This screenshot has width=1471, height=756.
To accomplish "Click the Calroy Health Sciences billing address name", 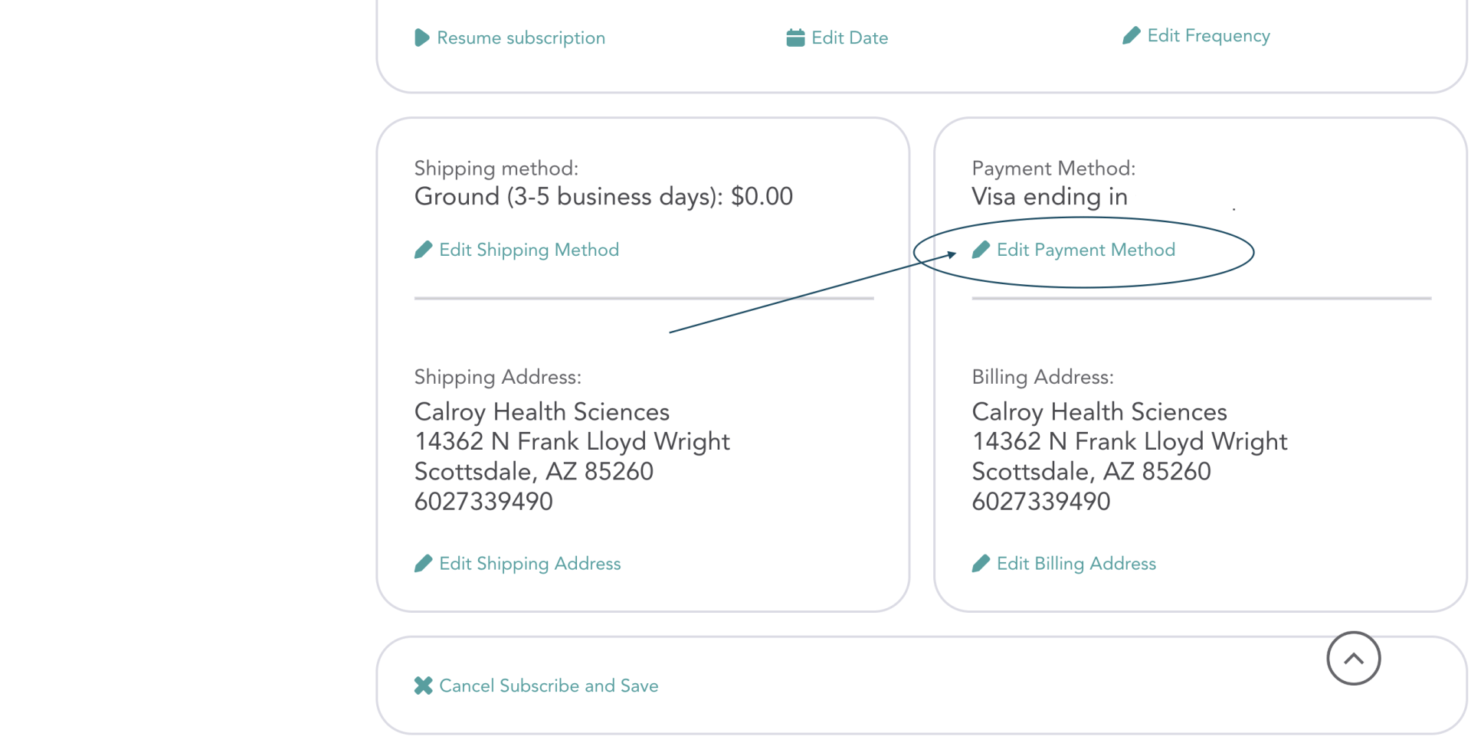I will (x=1099, y=412).
